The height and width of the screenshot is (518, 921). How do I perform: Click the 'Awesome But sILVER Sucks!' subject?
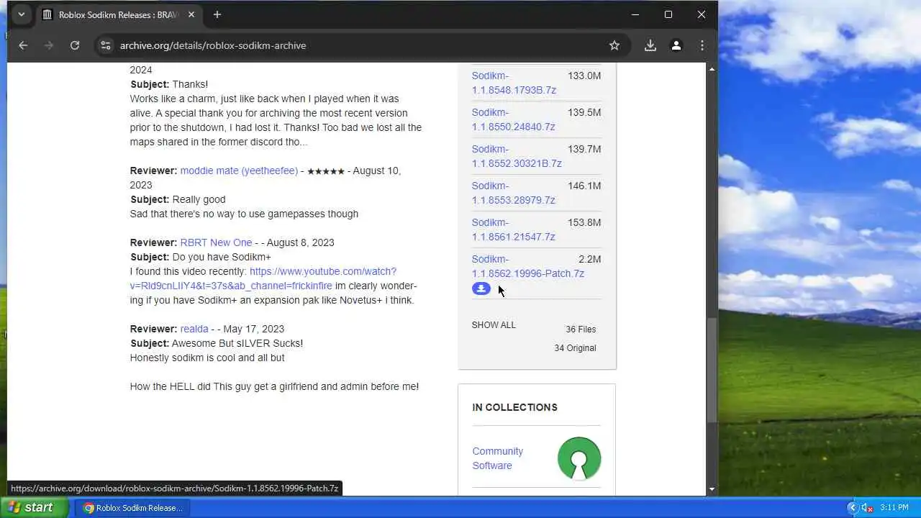click(x=237, y=343)
